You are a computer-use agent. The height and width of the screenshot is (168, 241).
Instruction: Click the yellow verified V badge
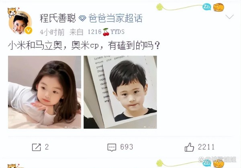coord(29,30)
